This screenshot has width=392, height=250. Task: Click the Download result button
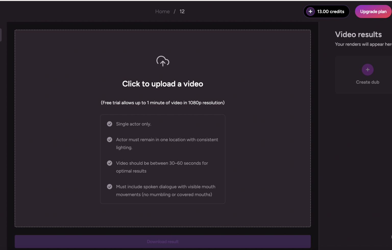pos(163,242)
